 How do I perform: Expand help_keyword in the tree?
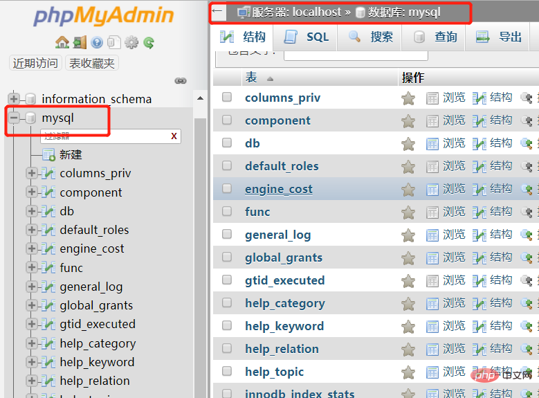point(32,362)
